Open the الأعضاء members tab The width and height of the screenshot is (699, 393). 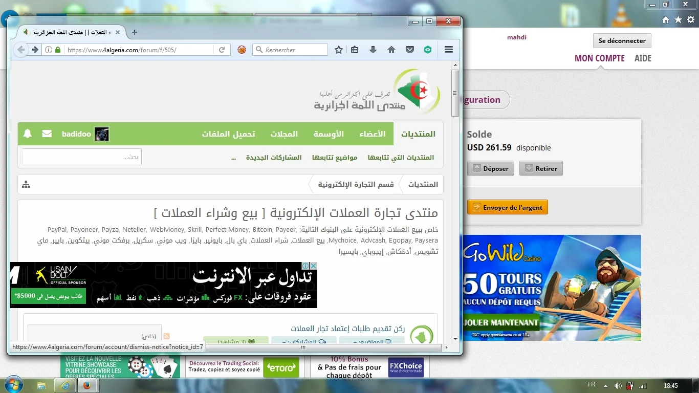[372, 134]
